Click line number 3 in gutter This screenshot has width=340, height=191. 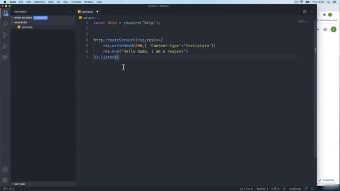click(87, 34)
